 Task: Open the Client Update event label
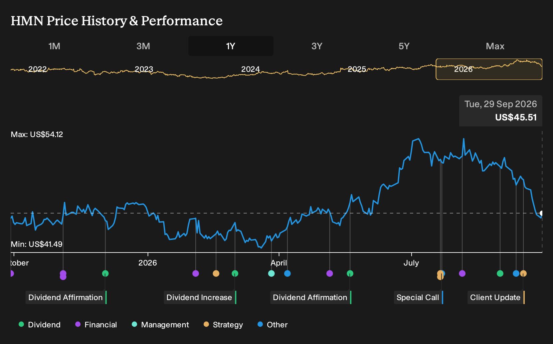click(x=496, y=297)
